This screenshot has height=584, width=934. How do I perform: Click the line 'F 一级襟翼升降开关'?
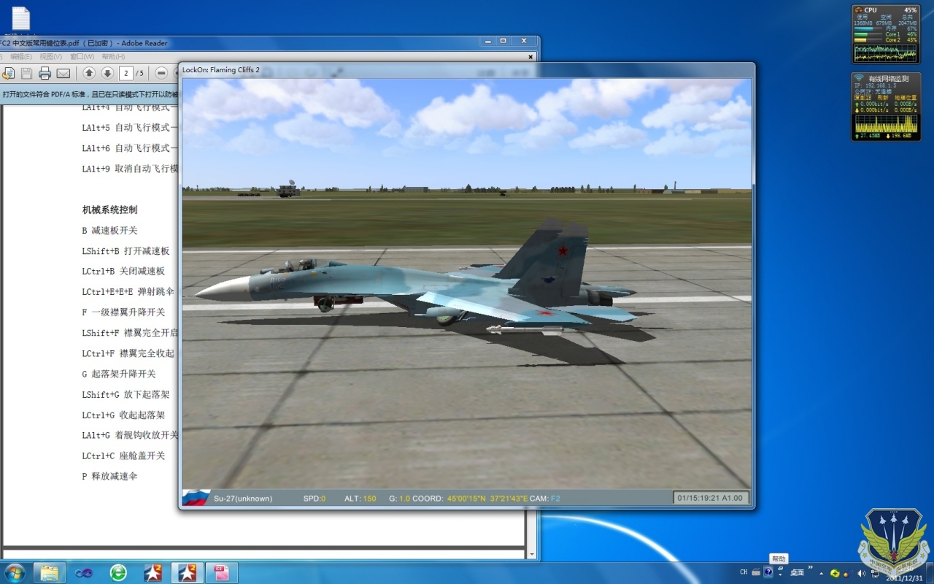point(123,312)
